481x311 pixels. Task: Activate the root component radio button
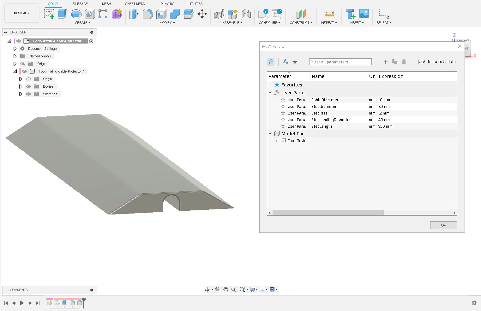[x=91, y=41]
